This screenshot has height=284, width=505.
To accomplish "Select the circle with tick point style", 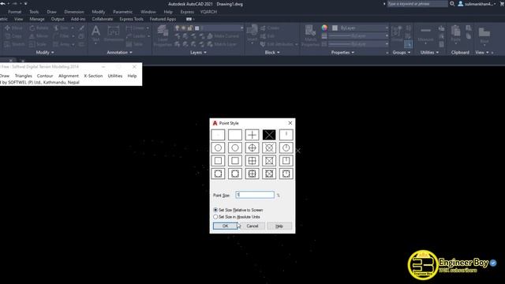I will point(286,148).
